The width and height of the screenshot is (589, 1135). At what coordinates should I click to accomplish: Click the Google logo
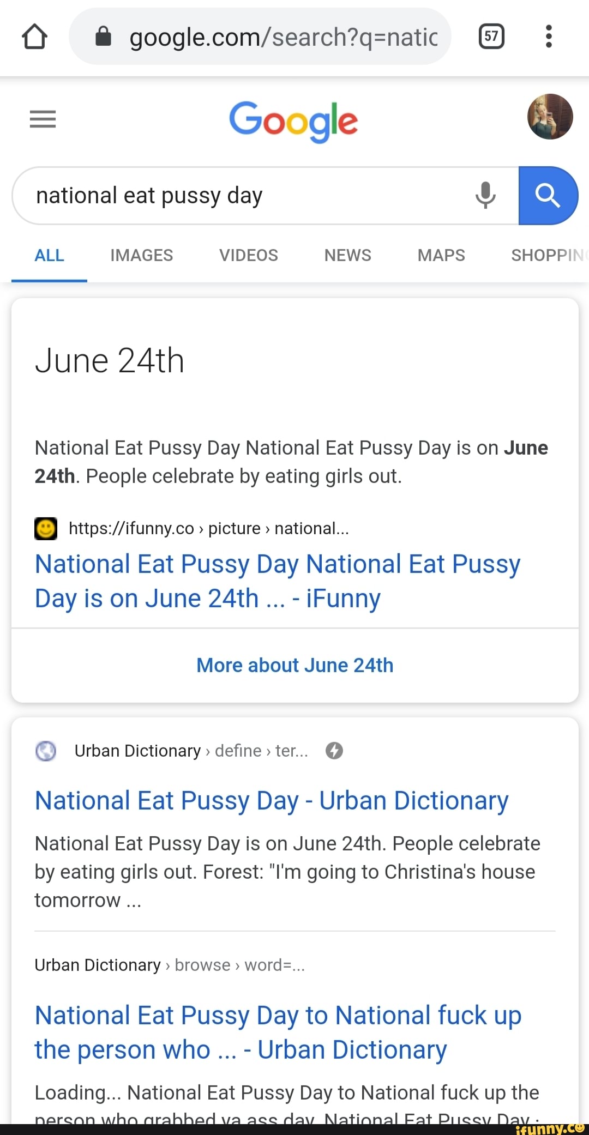(293, 120)
